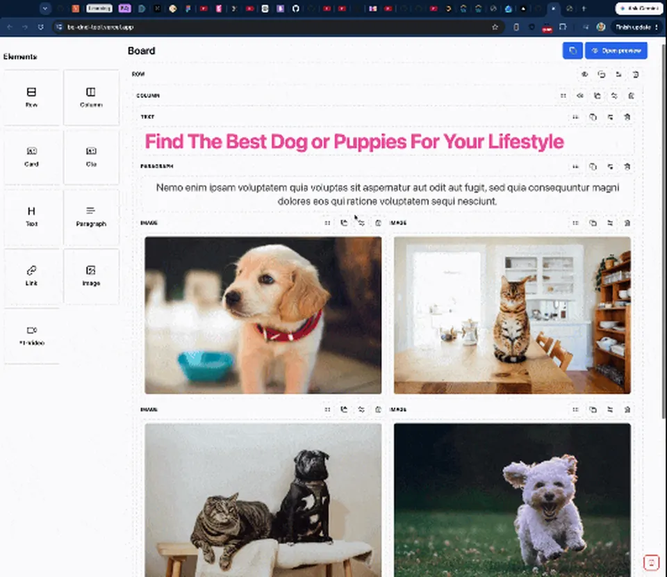
Task: Click the blue copy button beside Open preview
Action: tap(573, 51)
